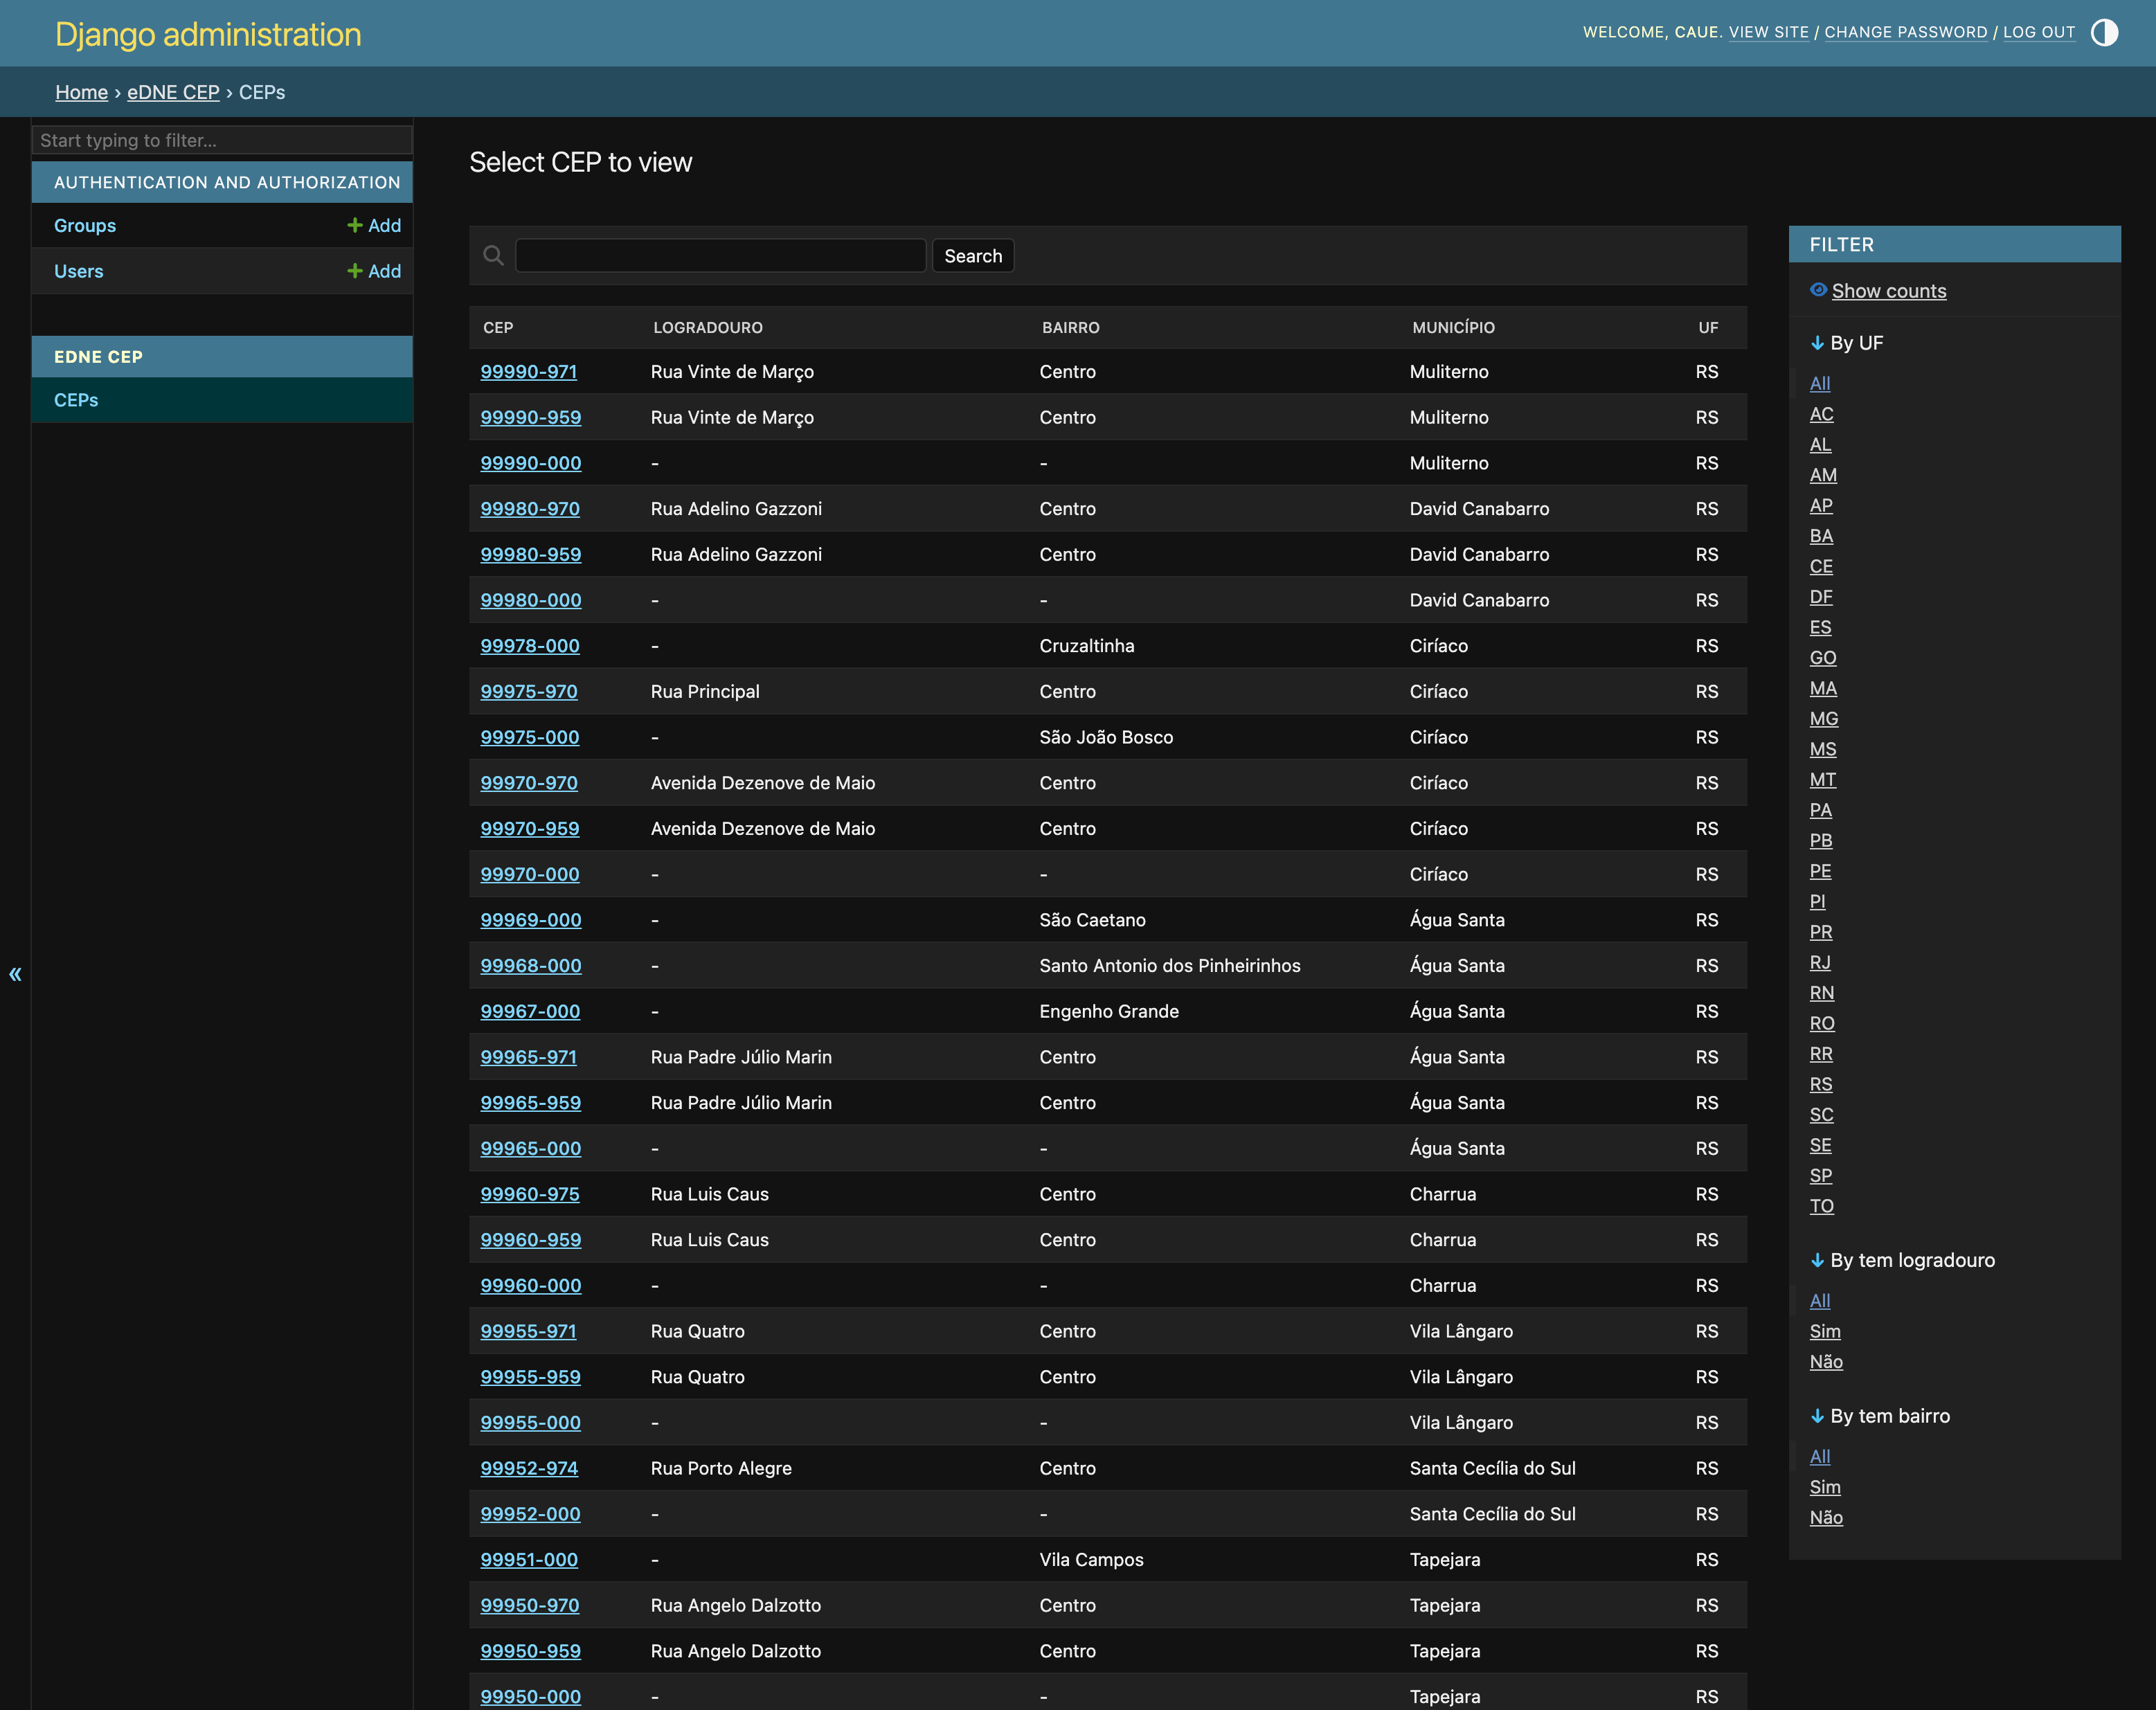
Task: Open CEP 99968-000 record
Action: coord(530,966)
